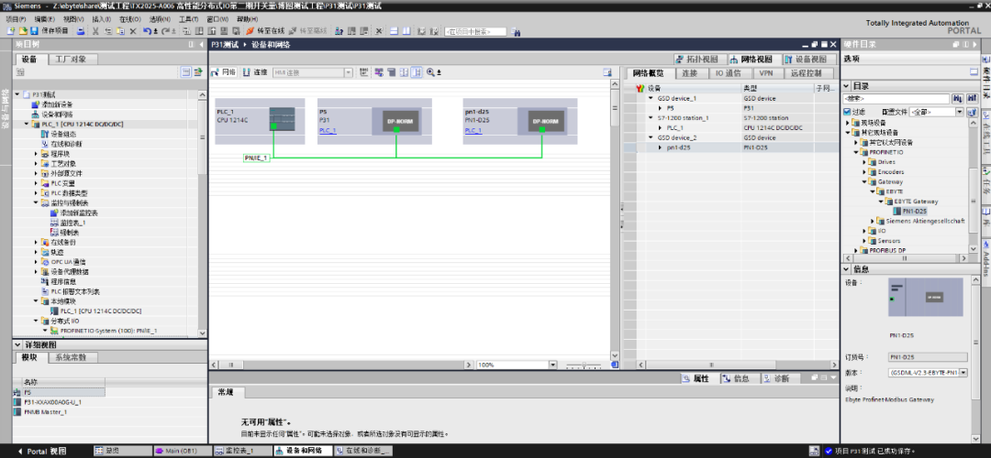Click the open project folder icon
Image resolution: width=991 pixels, height=458 pixels.
point(23,31)
